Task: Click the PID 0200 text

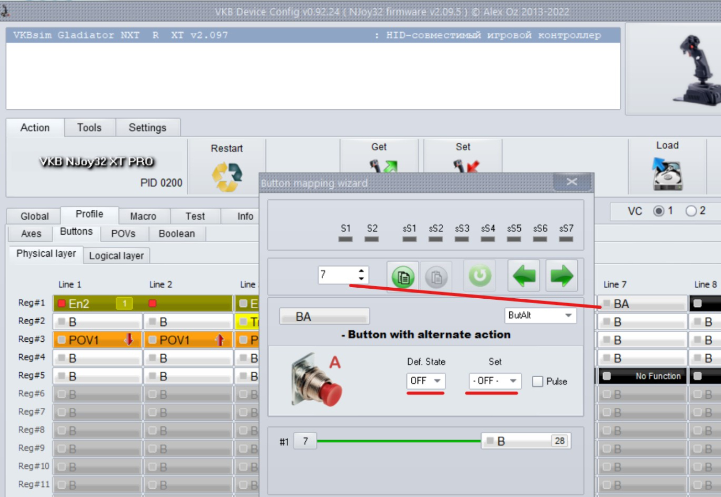Action: coord(161,183)
